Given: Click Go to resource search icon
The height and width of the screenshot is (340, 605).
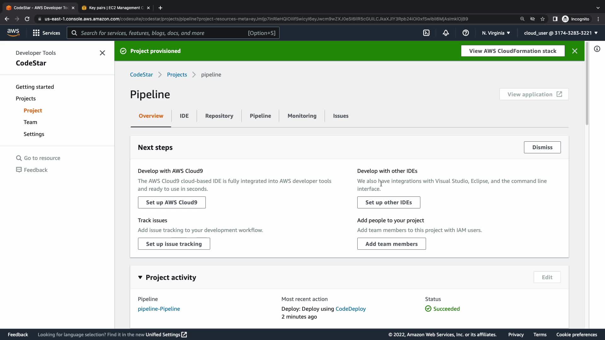Looking at the screenshot, I should pos(19,158).
